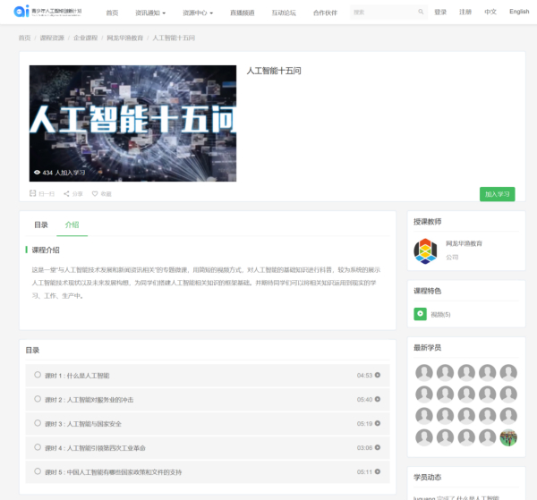Select circle for 课时 1 什么是人工智能
The image size is (537, 500).
coord(38,375)
